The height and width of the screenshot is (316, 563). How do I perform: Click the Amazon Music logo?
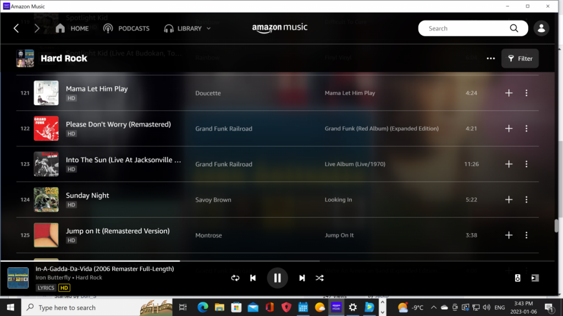point(280,28)
